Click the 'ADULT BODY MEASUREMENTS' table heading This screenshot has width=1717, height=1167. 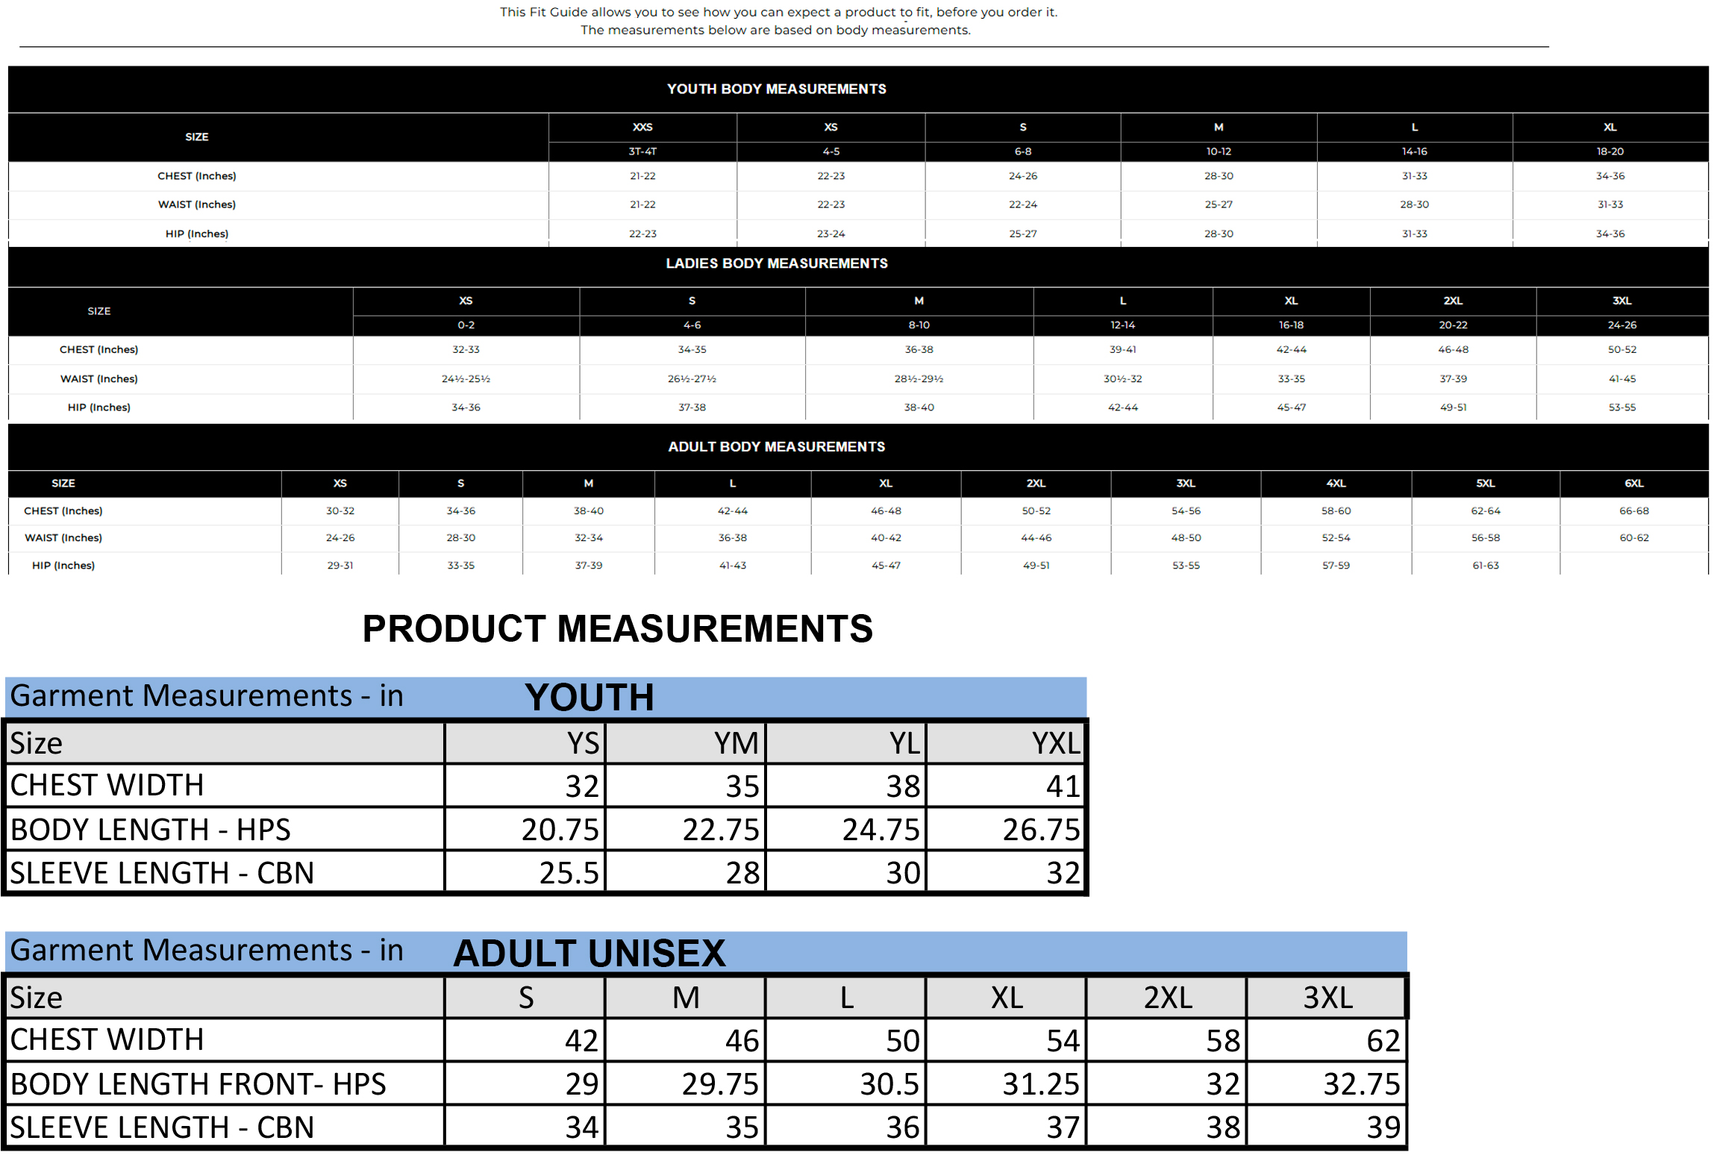click(776, 446)
